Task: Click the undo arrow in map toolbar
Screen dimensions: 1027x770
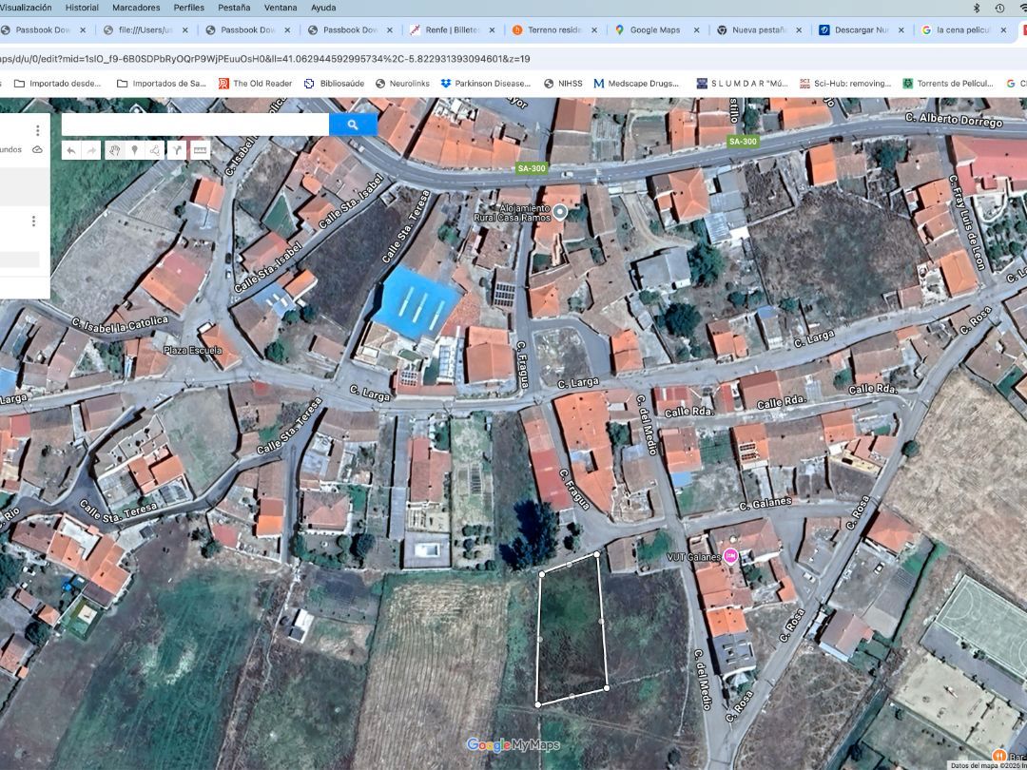Action: [x=71, y=150]
